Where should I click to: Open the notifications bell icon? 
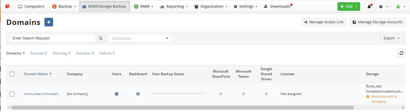tap(369, 7)
